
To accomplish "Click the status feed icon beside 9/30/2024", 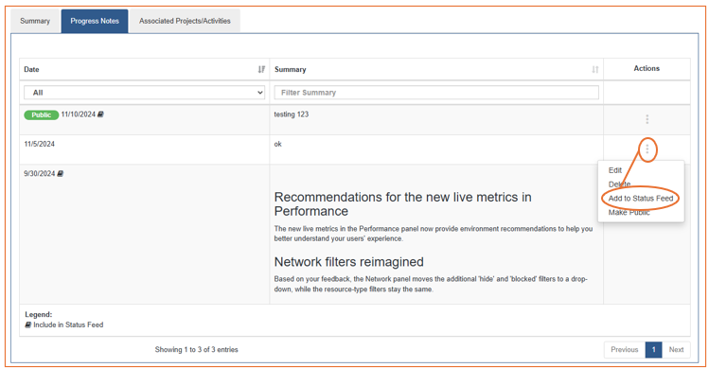I will 61,174.
